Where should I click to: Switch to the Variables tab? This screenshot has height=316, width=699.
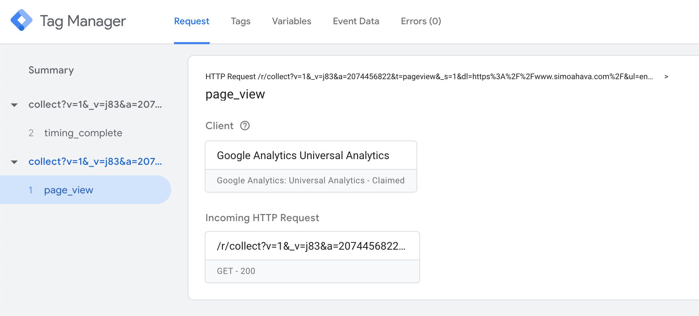[x=292, y=21]
